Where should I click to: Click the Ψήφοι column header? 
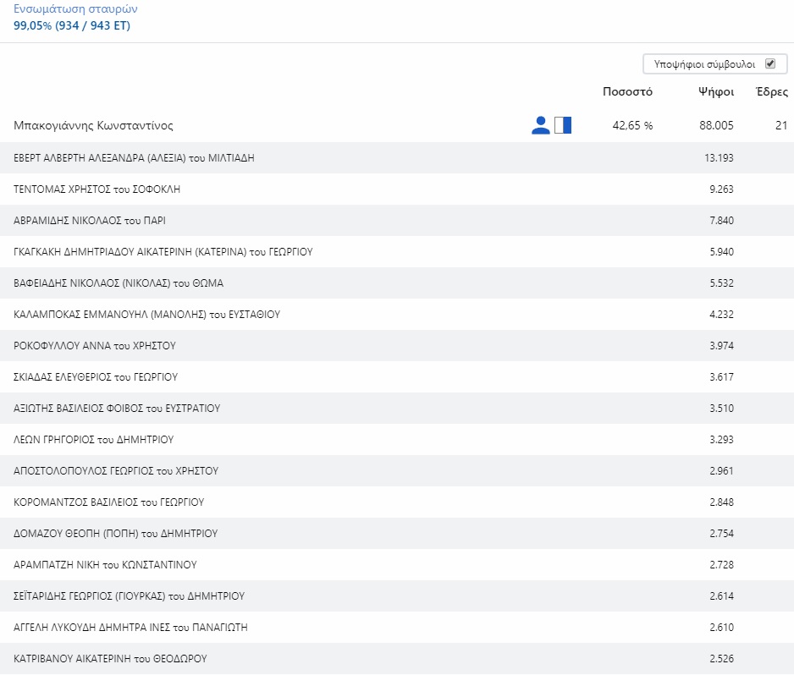point(715,91)
